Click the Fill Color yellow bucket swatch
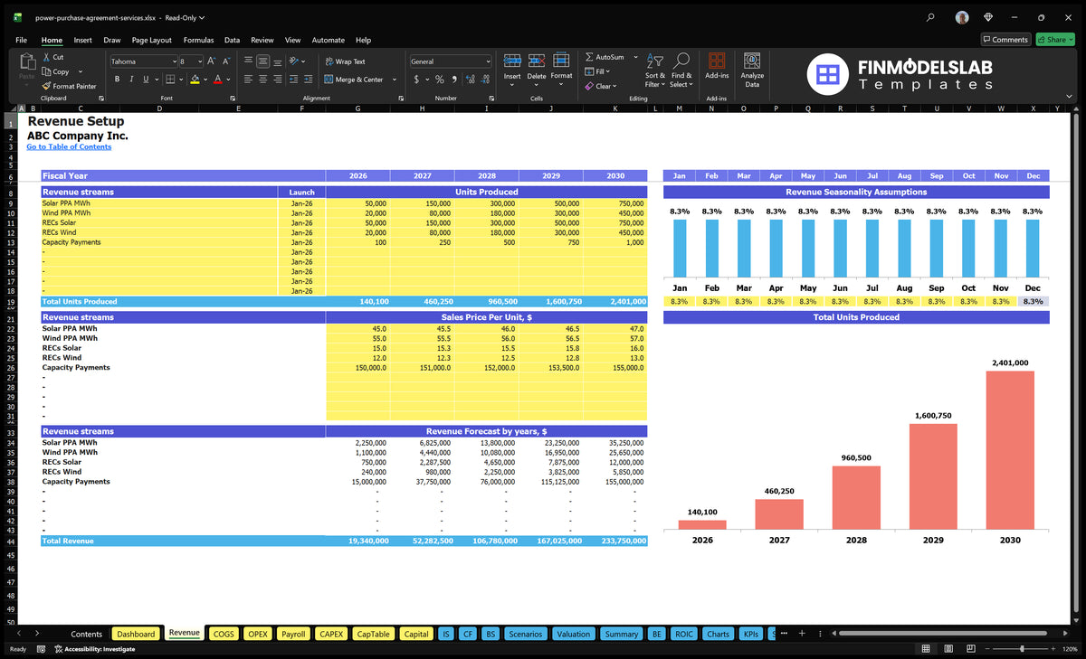 195,80
